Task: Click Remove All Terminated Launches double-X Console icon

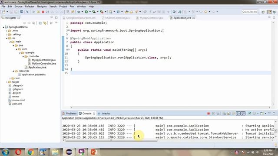Action: click(x=218, y=114)
